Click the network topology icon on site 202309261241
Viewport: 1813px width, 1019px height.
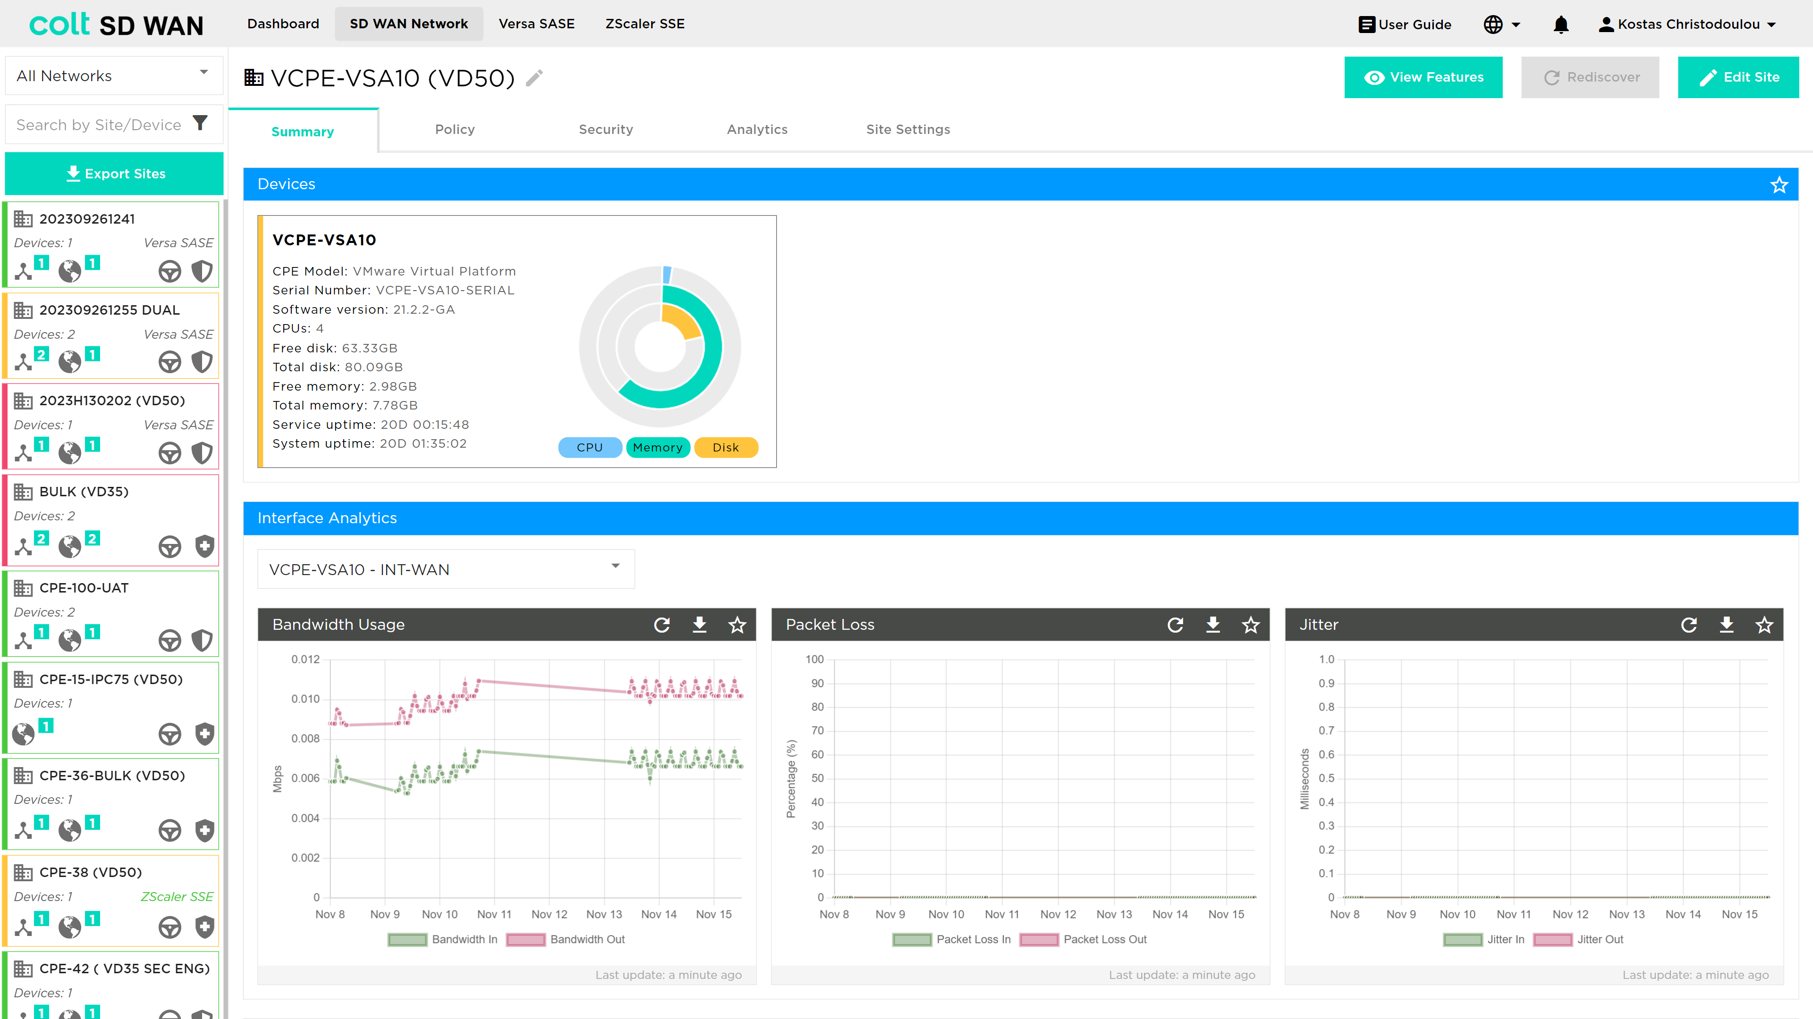point(24,271)
